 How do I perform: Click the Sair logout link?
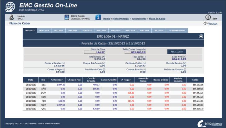215,19
